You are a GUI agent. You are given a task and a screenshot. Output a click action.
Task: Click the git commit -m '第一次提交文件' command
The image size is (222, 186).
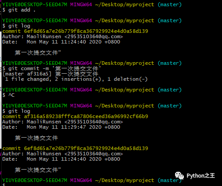[51, 69]
